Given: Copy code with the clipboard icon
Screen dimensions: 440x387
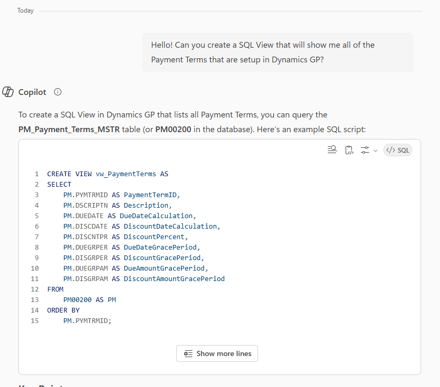Looking at the screenshot, I should 349,150.
